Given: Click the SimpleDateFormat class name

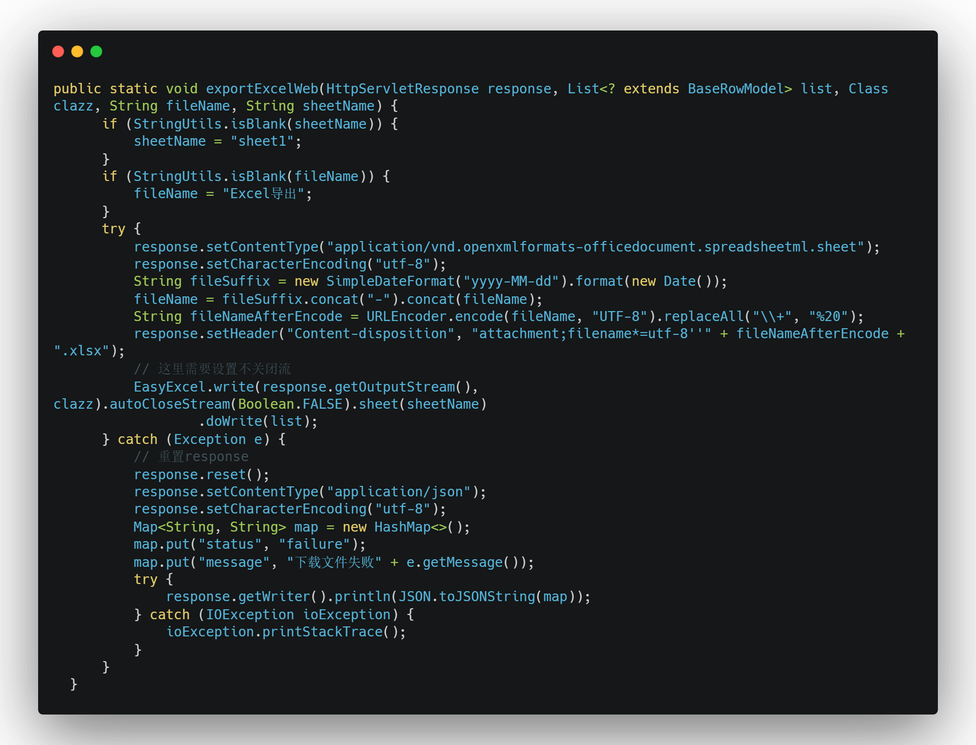Looking at the screenshot, I should (390, 281).
